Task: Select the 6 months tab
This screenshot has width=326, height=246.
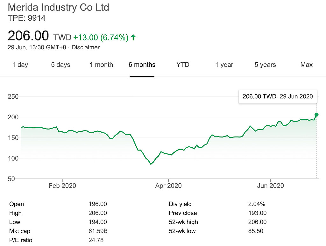Action: (x=142, y=65)
